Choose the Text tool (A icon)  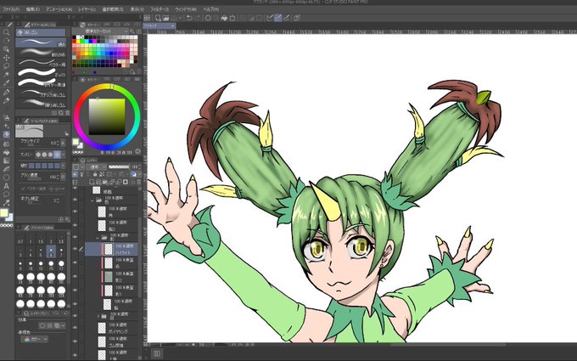(x=7, y=185)
